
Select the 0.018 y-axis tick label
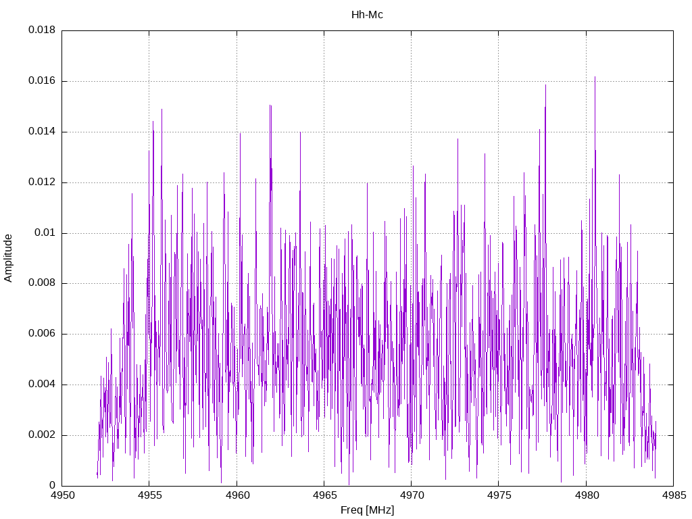click(42, 30)
